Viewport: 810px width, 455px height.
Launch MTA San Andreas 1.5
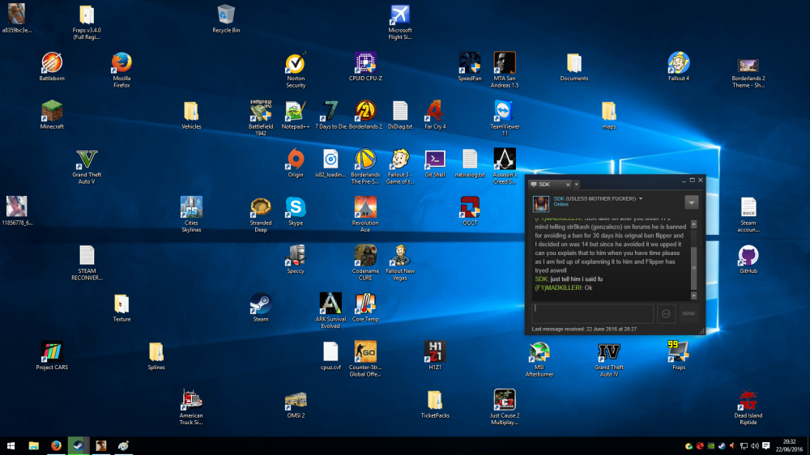tap(505, 70)
